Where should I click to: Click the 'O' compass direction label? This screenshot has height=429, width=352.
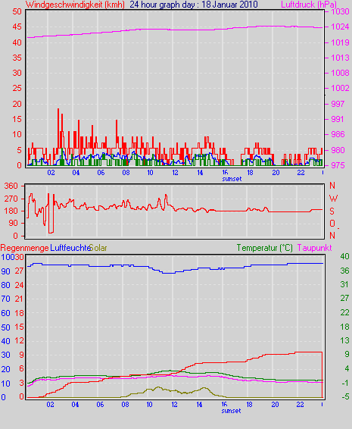click(332, 224)
